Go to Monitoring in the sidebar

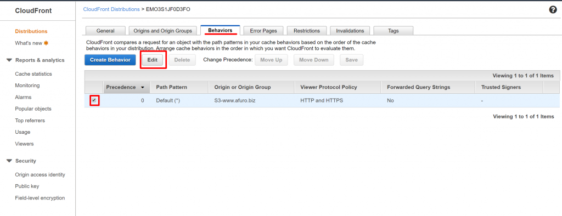[x=27, y=86]
